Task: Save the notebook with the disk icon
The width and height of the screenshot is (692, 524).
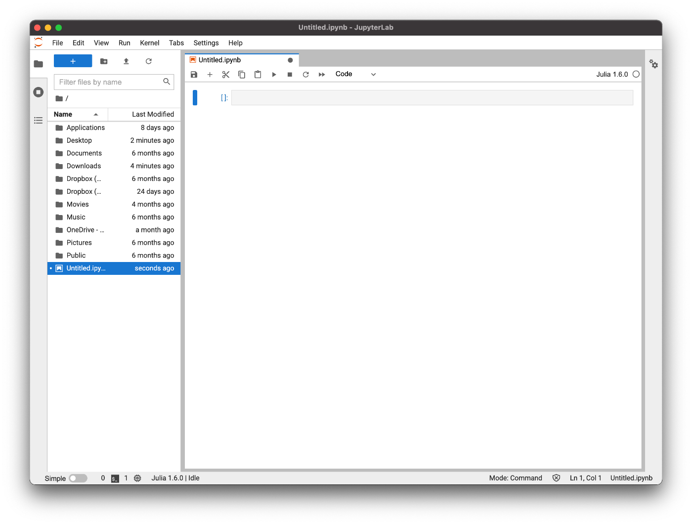Action: coord(194,75)
